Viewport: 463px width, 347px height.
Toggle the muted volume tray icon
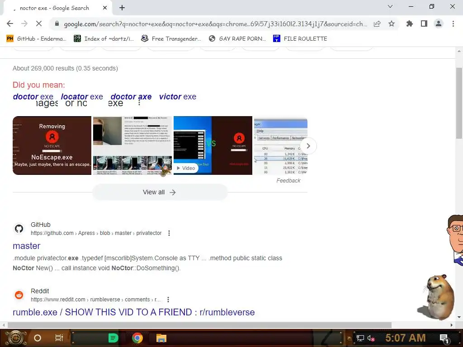(371, 338)
